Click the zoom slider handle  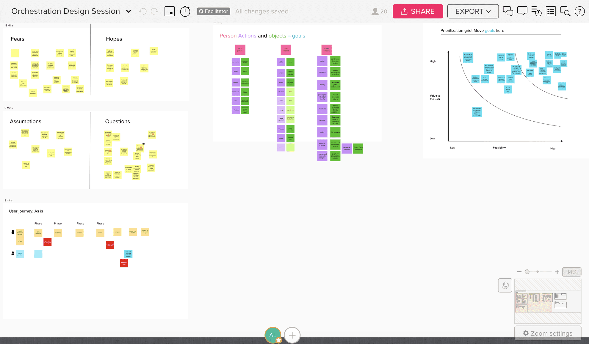pyautogui.click(x=527, y=272)
